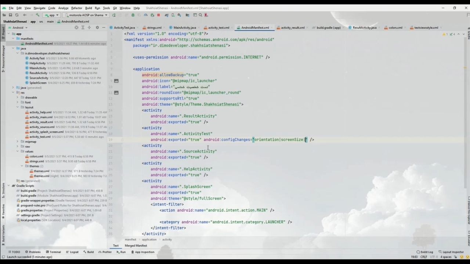Collapse the layout folder
The height and width of the screenshot is (264, 470).
pyautogui.click(x=17, y=107)
